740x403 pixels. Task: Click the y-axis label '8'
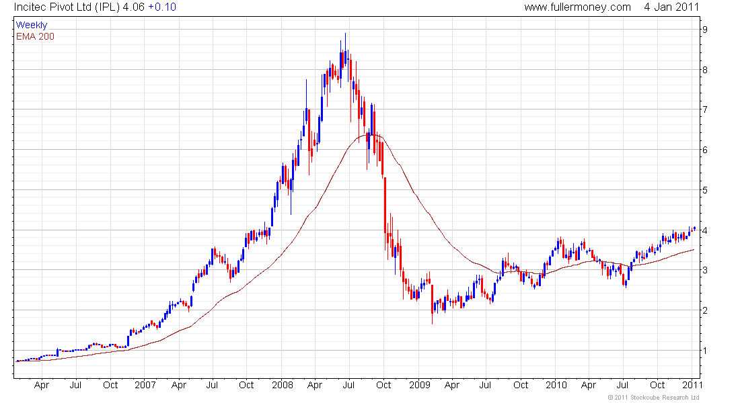705,70
